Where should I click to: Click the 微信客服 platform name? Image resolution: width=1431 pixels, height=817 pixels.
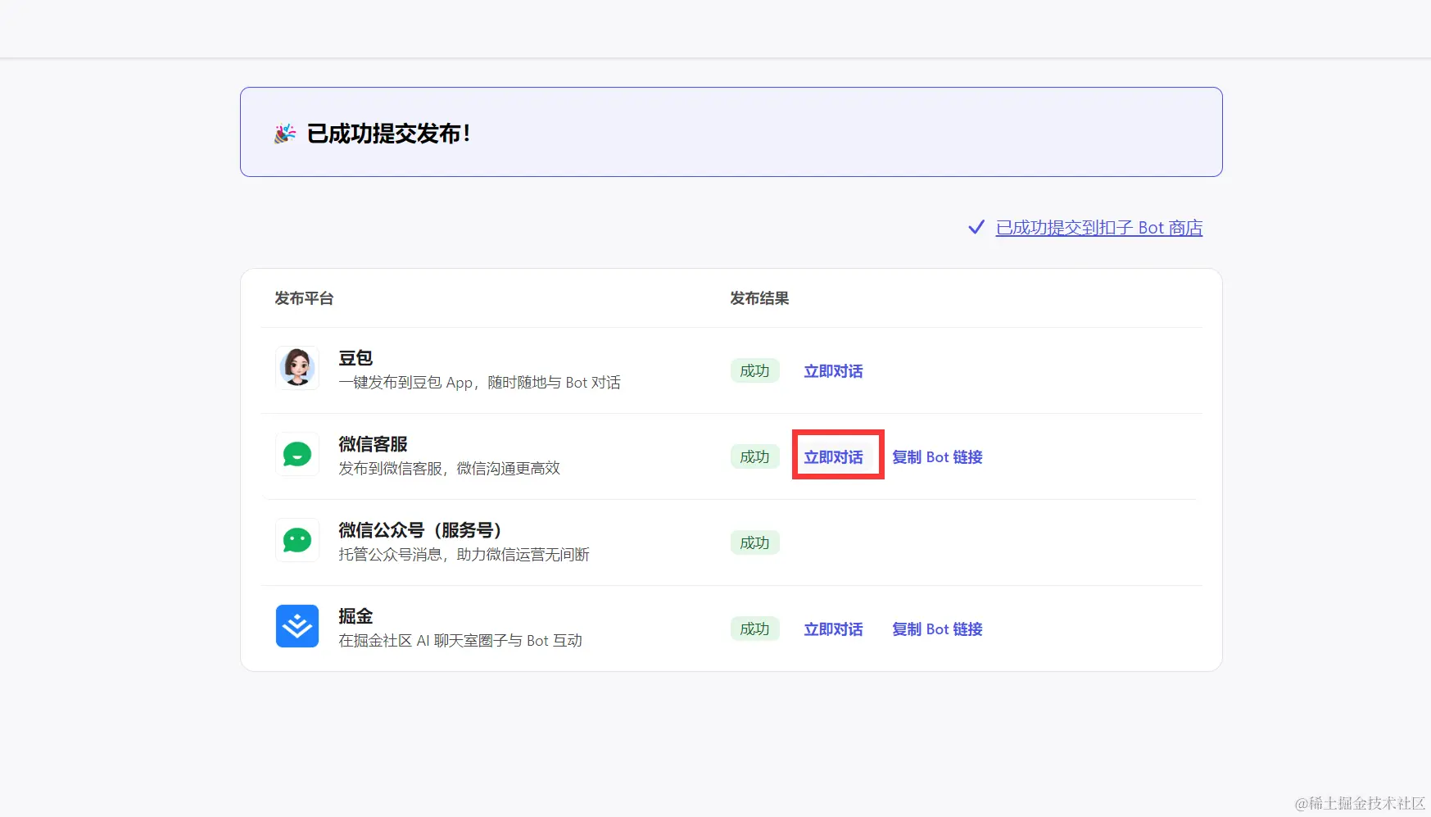click(x=373, y=444)
